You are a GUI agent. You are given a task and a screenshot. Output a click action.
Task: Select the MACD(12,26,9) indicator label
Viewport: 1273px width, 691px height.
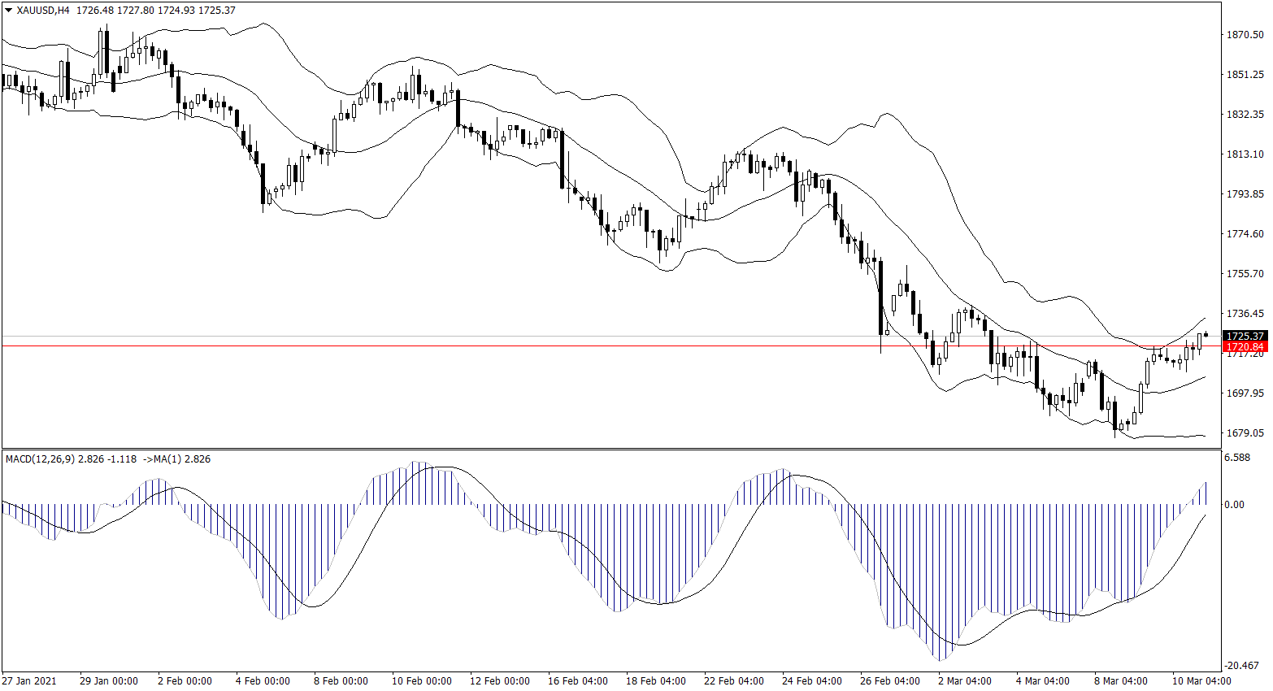click(40, 459)
